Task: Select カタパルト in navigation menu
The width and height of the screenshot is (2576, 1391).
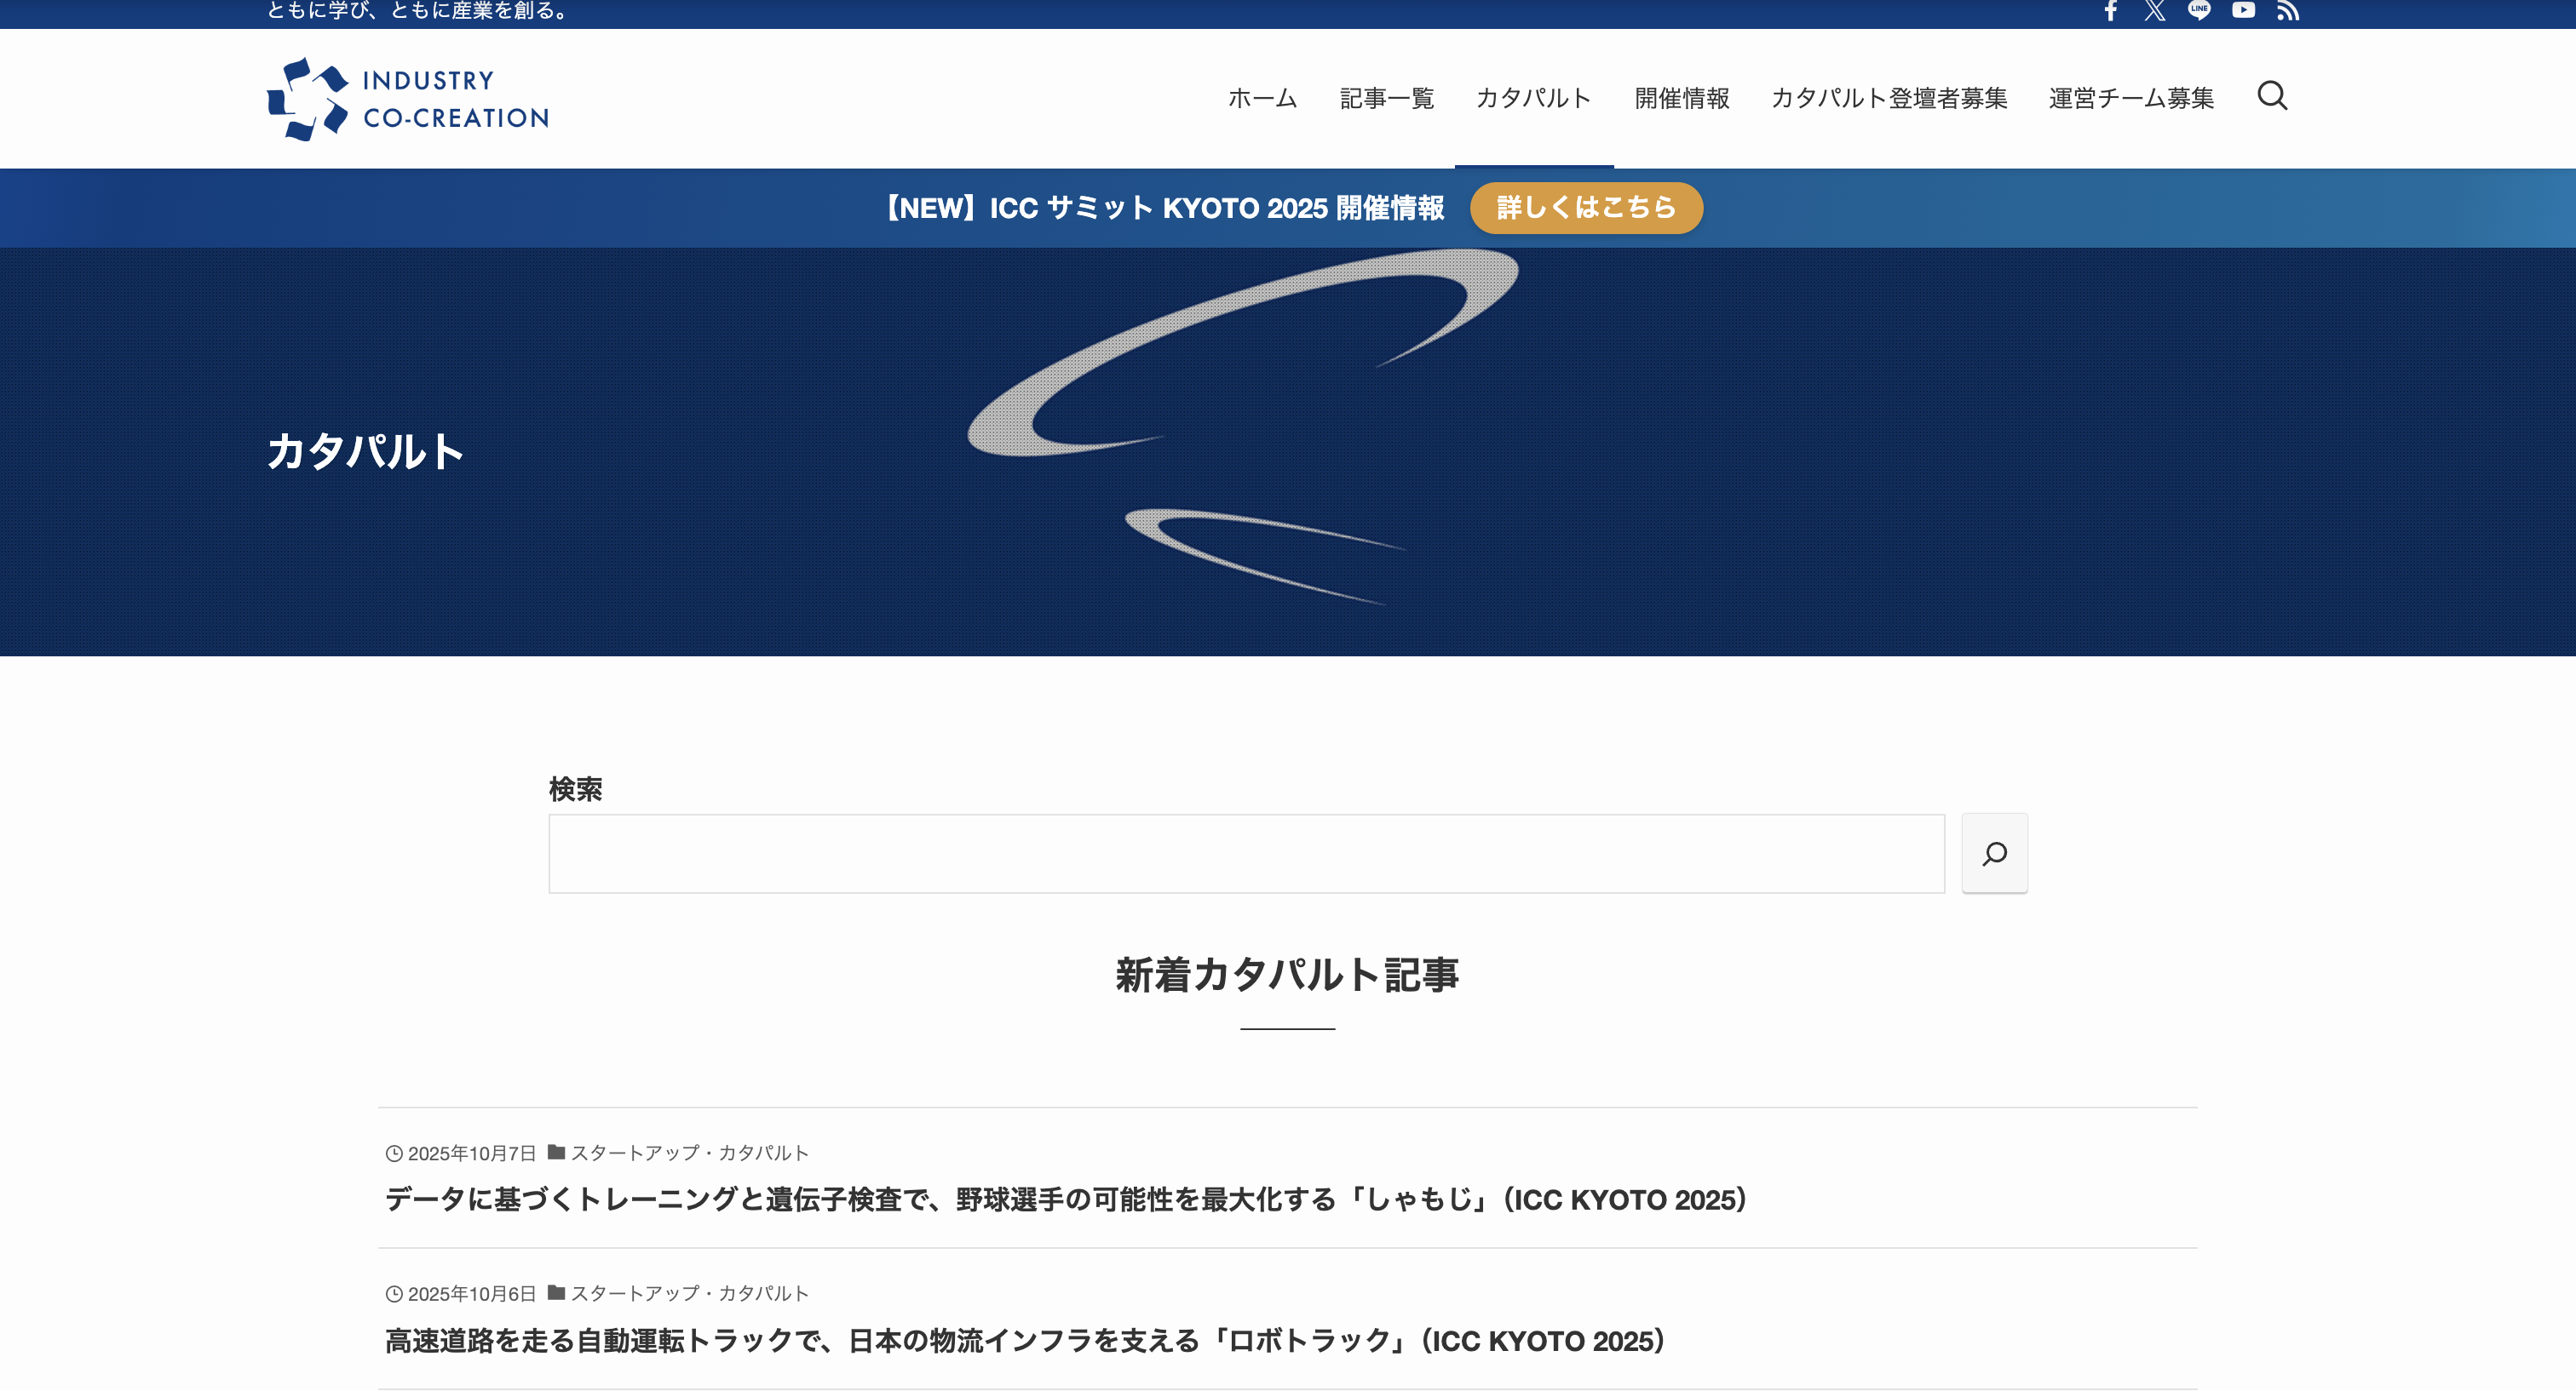Action: (1534, 98)
